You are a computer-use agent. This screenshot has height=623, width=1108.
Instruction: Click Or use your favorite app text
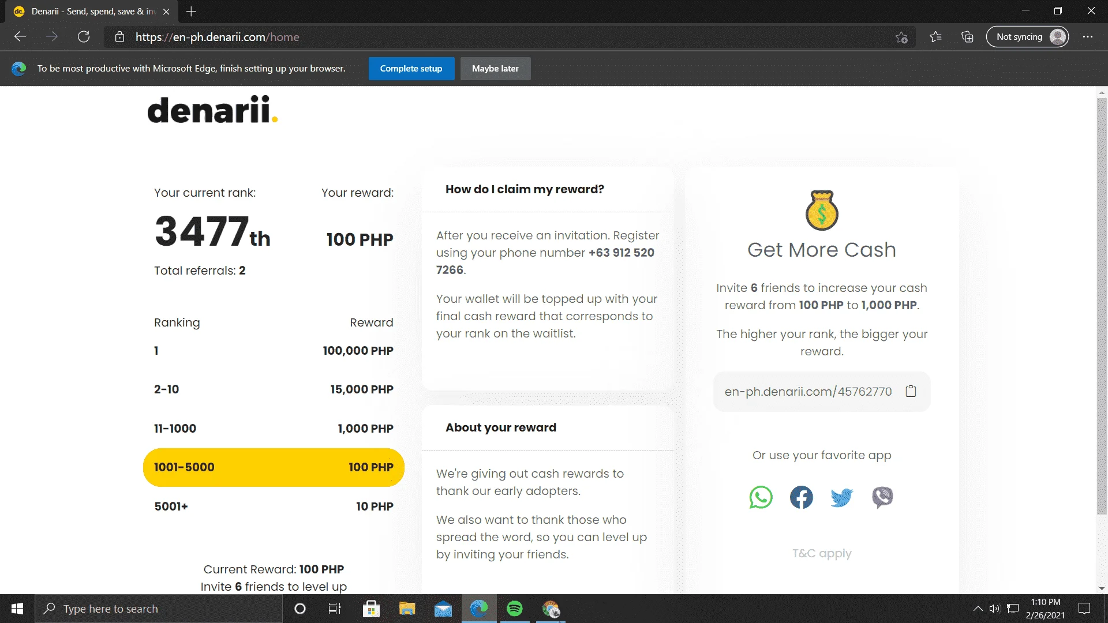click(822, 455)
